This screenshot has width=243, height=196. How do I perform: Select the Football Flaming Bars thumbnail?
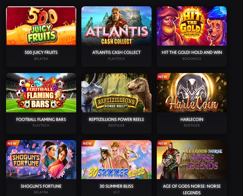click(41, 93)
